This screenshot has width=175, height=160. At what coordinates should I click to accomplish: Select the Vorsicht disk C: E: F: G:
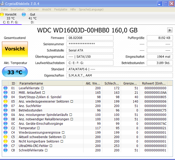point(11,18)
